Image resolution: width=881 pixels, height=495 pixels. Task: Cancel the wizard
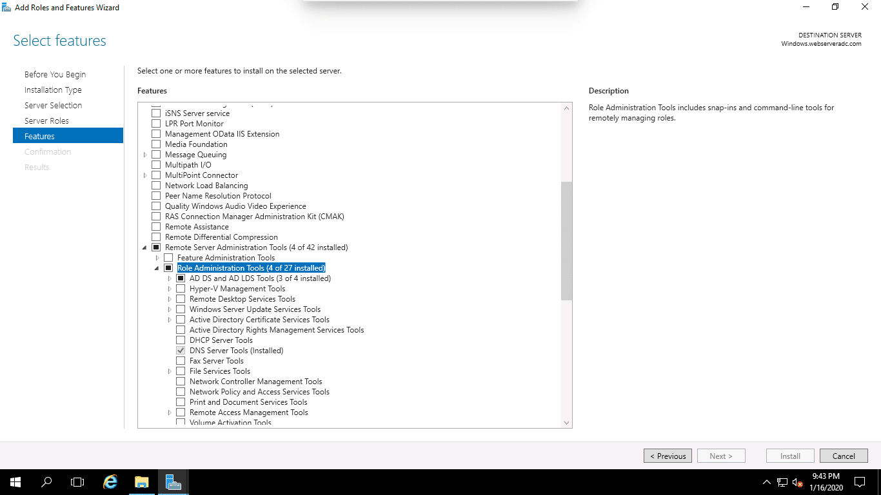click(844, 456)
